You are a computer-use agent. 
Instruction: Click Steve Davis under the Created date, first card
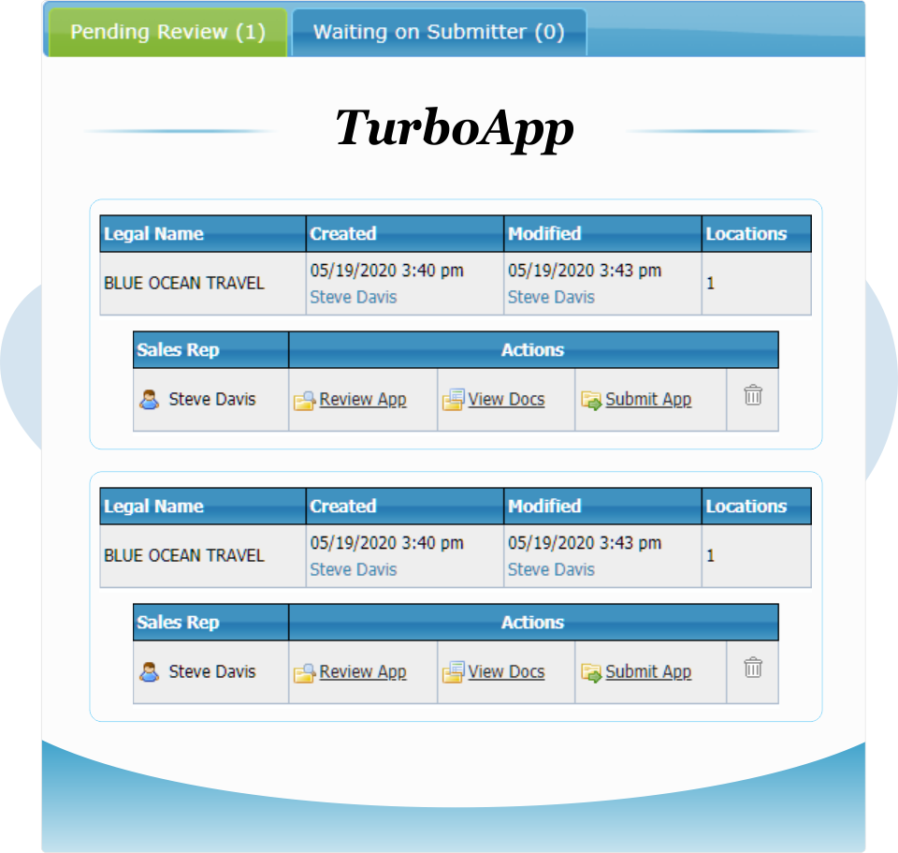click(354, 297)
